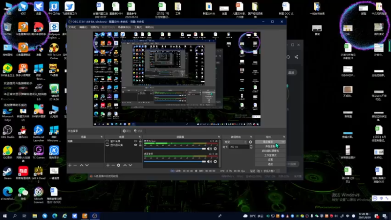This screenshot has width=391, height=220.
Task: Decrease transition duration with down arrow
Action: pos(251,148)
